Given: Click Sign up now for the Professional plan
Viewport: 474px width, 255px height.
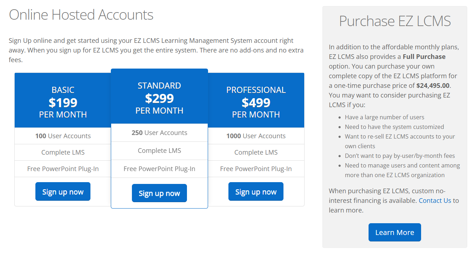Looking at the screenshot, I should 256,191.
